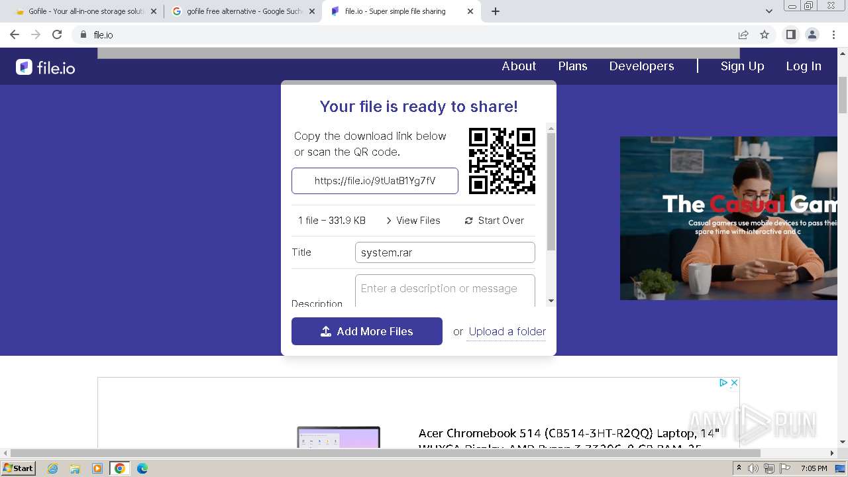The height and width of the screenshot is (477, 848).
Task: Reload the file.io page
Action: (x=57, y=34)
